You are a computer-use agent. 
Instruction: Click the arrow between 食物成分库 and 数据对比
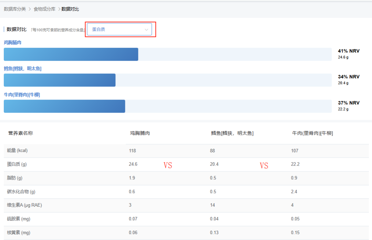(59, 9)
